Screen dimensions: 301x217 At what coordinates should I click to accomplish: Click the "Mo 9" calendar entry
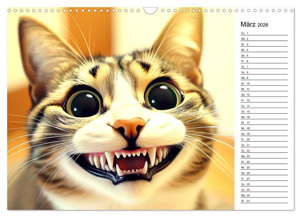(x=264, y=78)
